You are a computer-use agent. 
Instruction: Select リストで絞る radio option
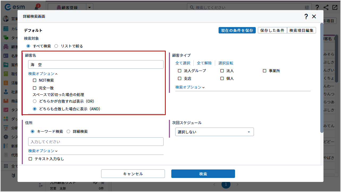tap(56, 46)
